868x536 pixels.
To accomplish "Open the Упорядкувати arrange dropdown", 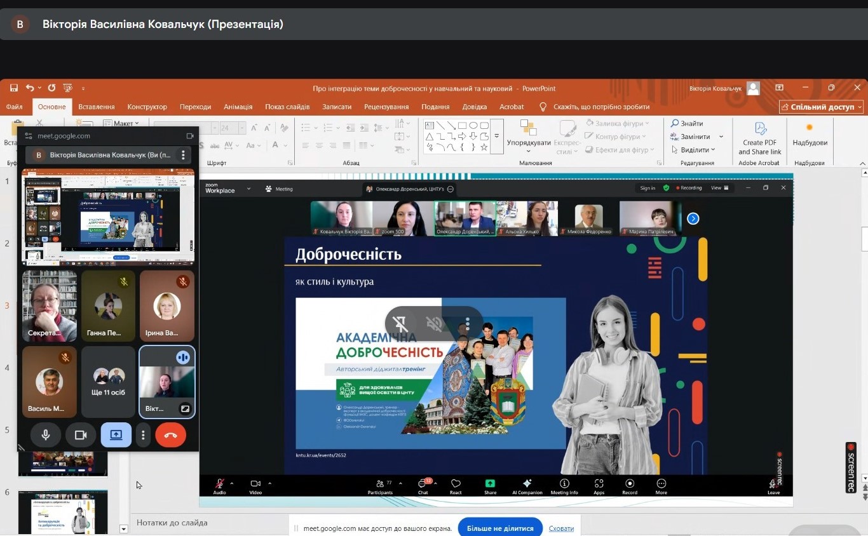I will pyautogui.click(x=528, y=143).
